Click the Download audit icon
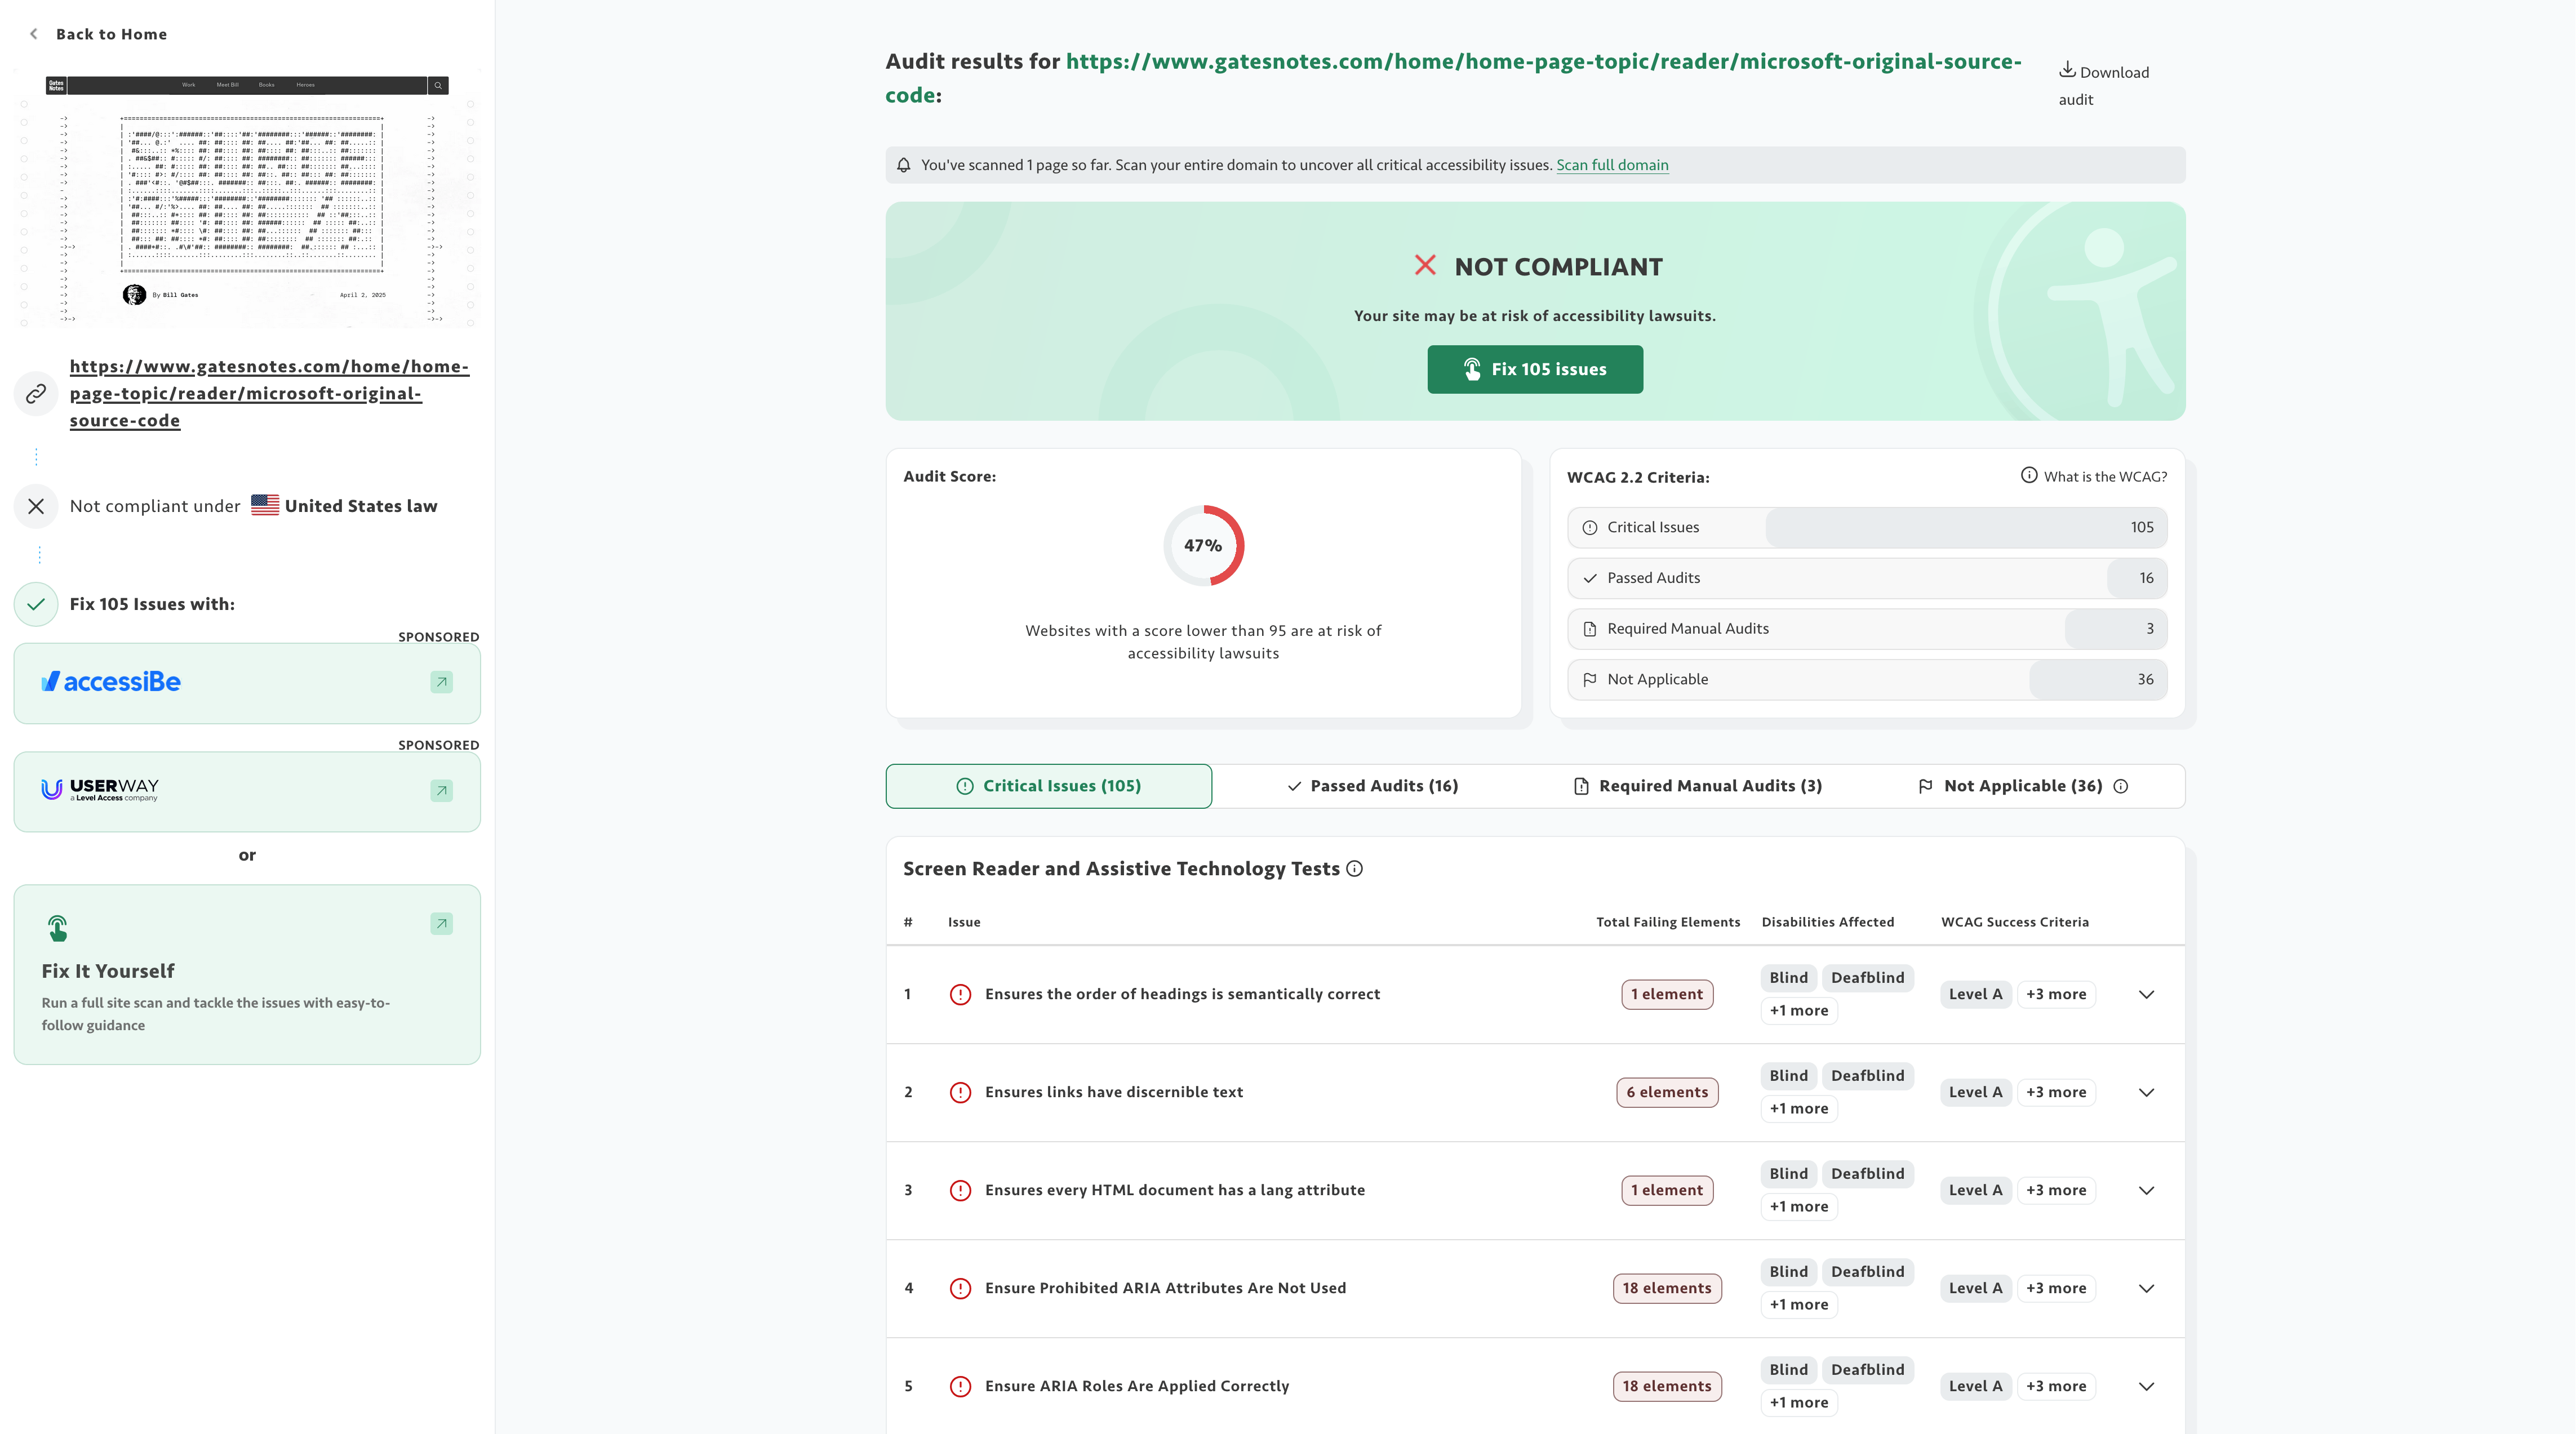 (2067, 70)
